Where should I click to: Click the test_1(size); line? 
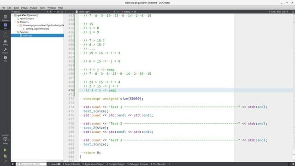tap(96, 111)
